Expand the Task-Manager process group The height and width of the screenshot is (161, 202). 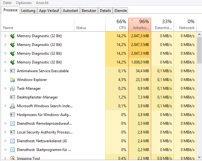point(5,88)
